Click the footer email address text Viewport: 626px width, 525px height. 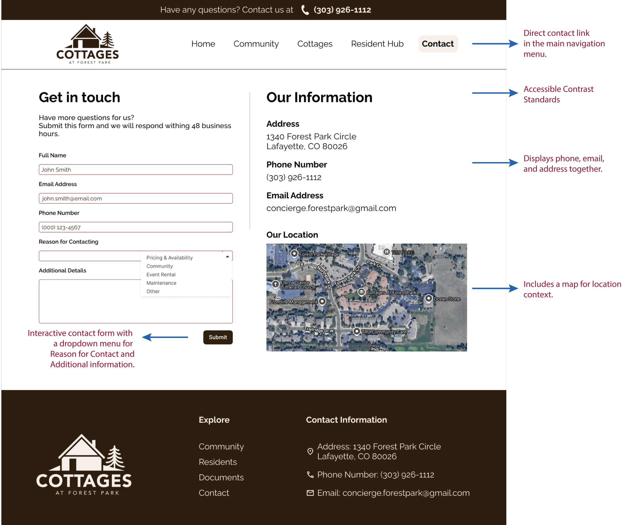(x=393, y=493)
